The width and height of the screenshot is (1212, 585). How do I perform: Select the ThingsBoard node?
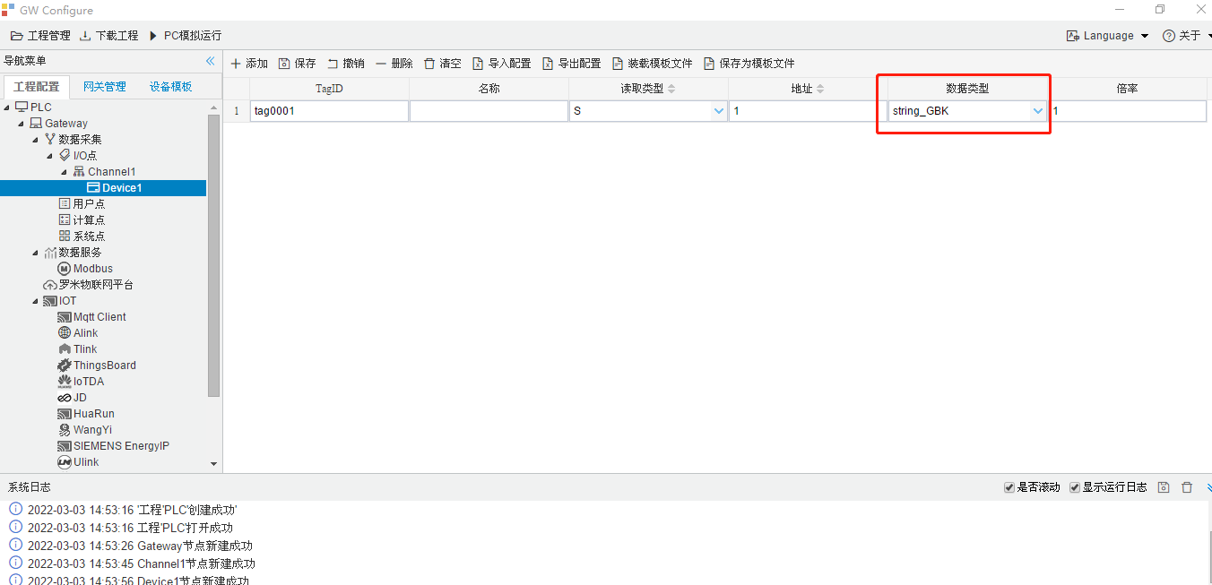97,366
